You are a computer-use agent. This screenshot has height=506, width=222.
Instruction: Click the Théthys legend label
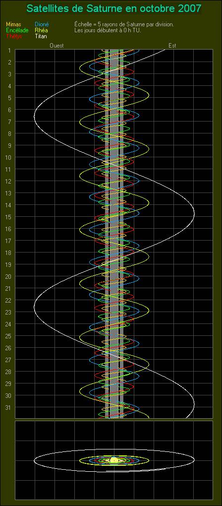(x=14, y=36)
